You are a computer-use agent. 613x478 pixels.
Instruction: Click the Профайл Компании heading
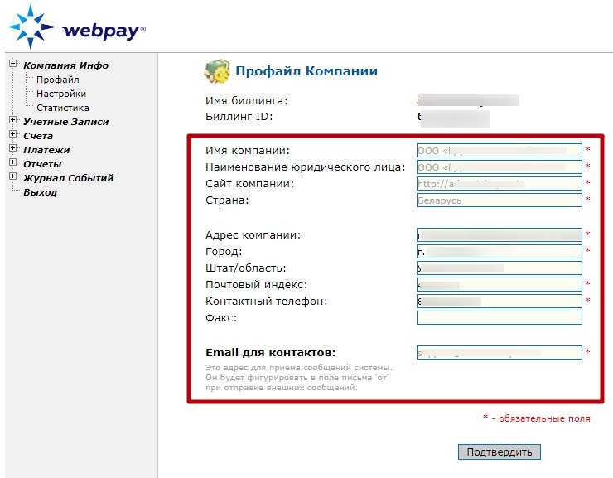tap(306, 71)
